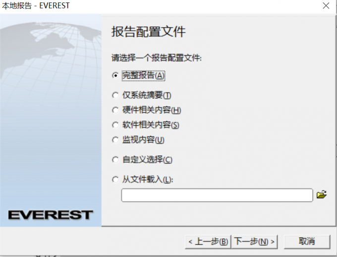Go back with 上一步(B) button
The image size is (337, 257).
coord(208,242)
